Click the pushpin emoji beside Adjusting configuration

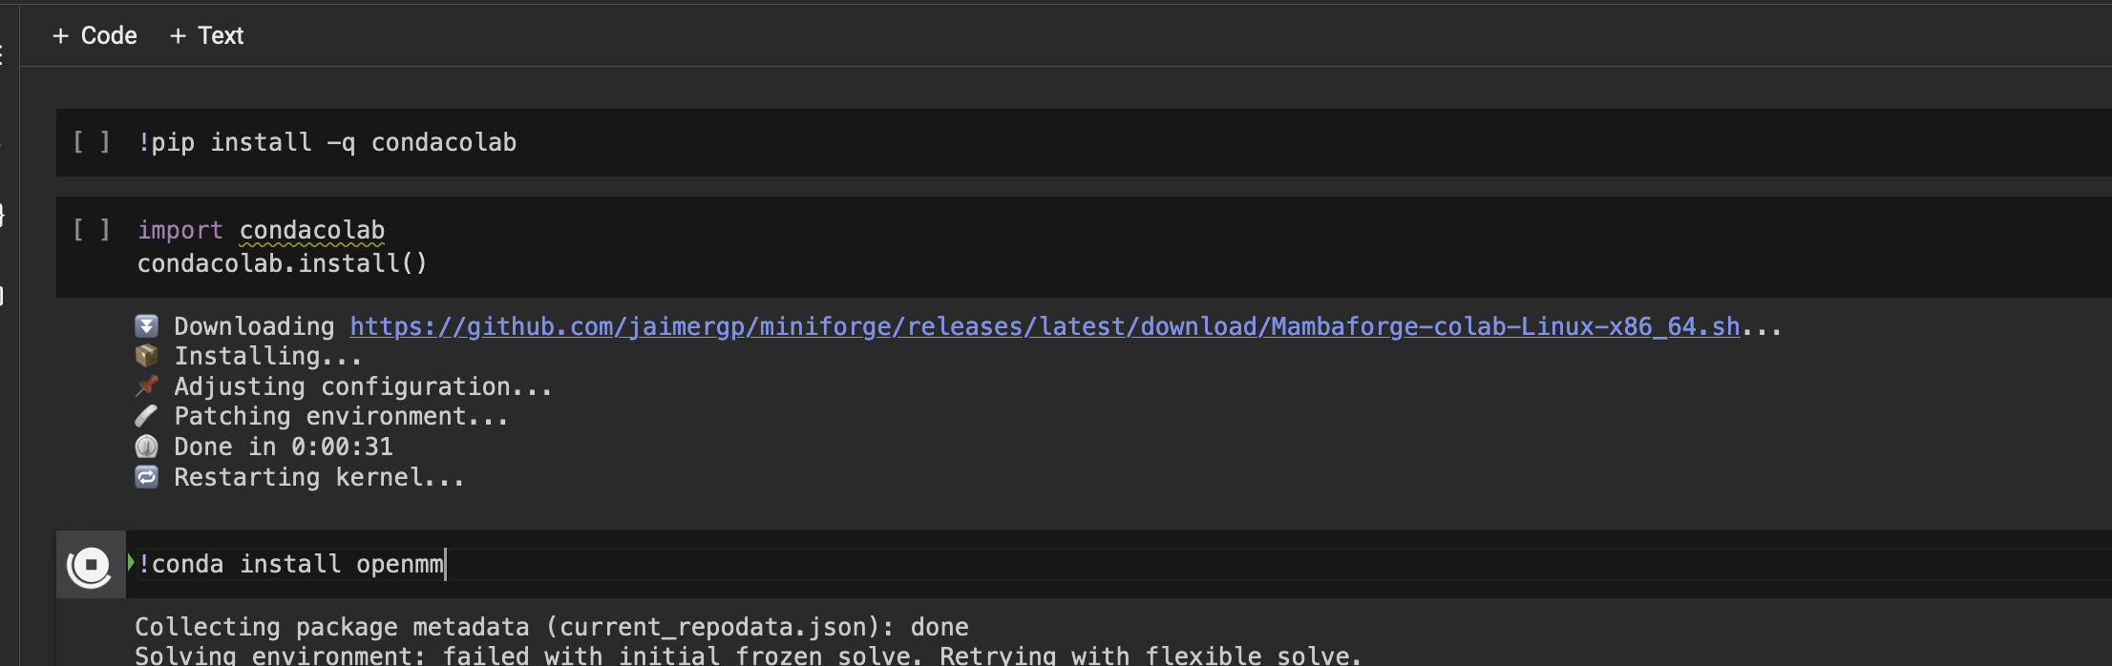pos(146,386)
